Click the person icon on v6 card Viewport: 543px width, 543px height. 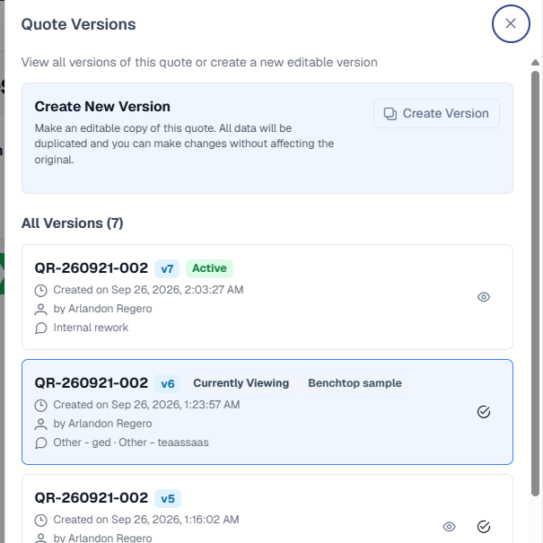pyautogui.click(x=41, y=425)
